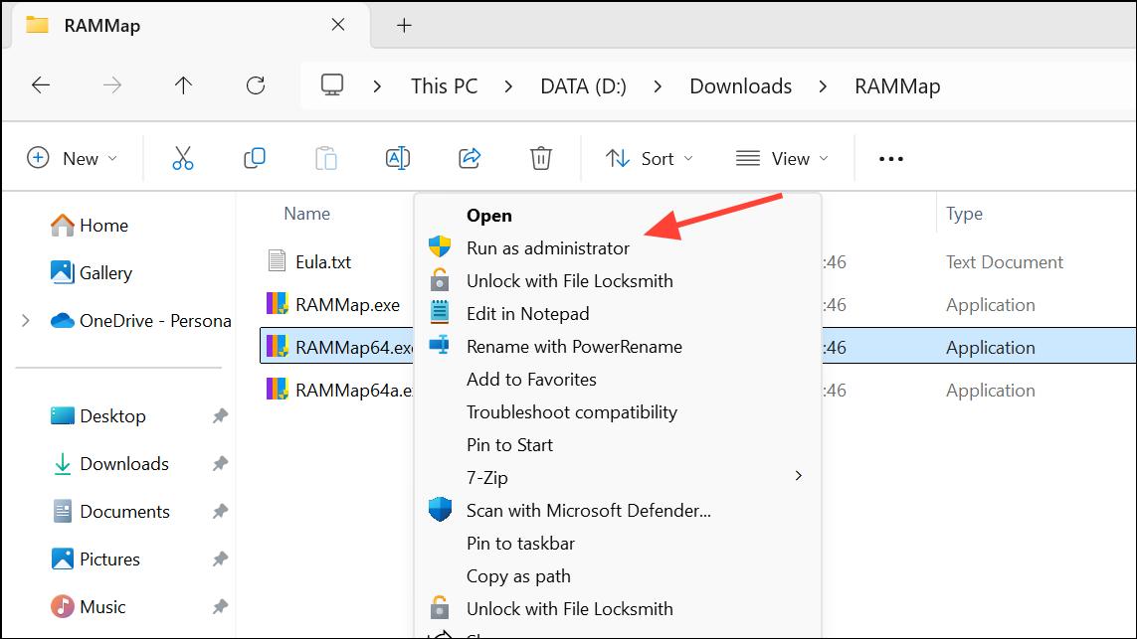The height and width of the screenshot is (639, 1137).
Task: Click the RAMMap64.exe file icon
Action: (x=277, y=347)
